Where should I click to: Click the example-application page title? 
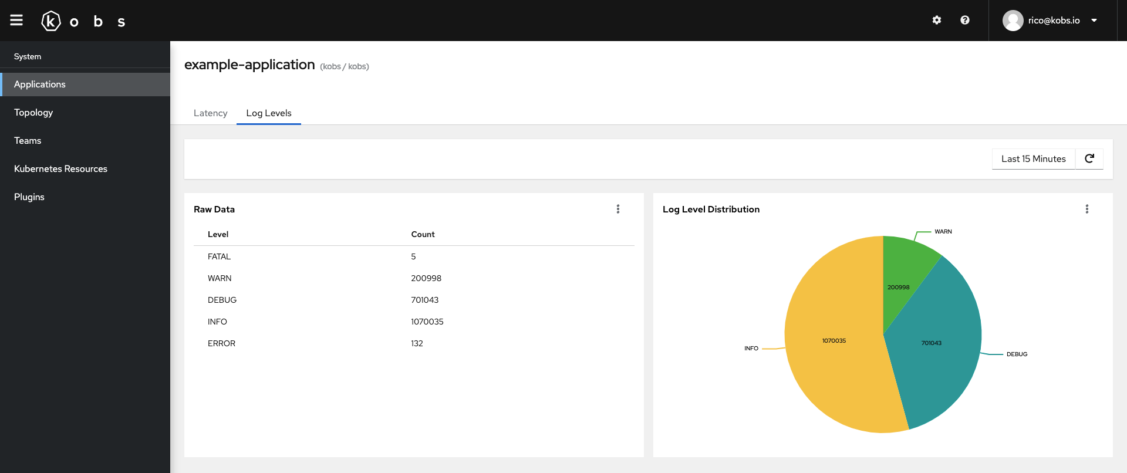(249, 65)
